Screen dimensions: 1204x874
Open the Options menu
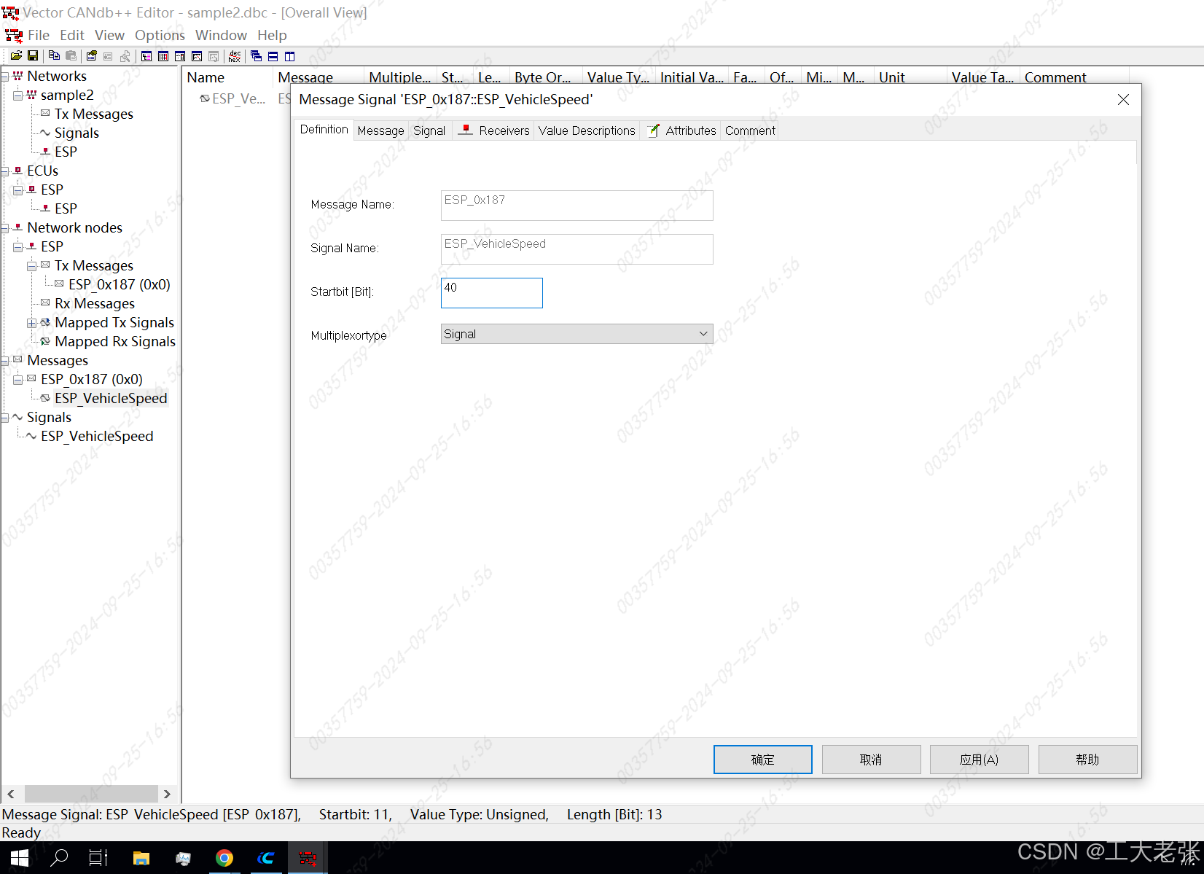[x=160, y=35]
